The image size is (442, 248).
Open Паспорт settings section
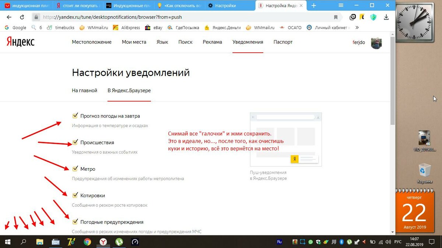[x=283, y=42]
